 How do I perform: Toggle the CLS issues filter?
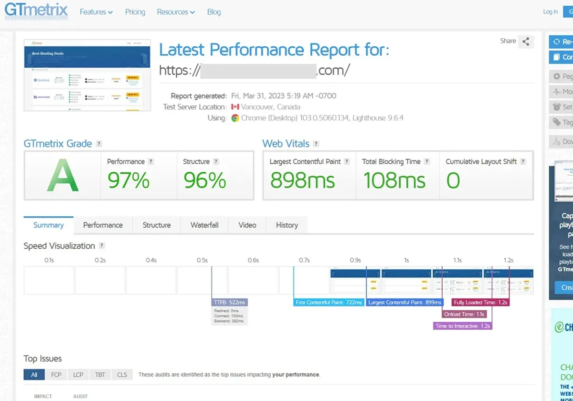click(122, 375)
